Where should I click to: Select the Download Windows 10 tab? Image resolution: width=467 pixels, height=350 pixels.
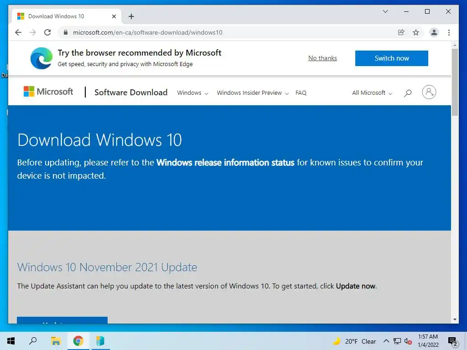[67, 16]
